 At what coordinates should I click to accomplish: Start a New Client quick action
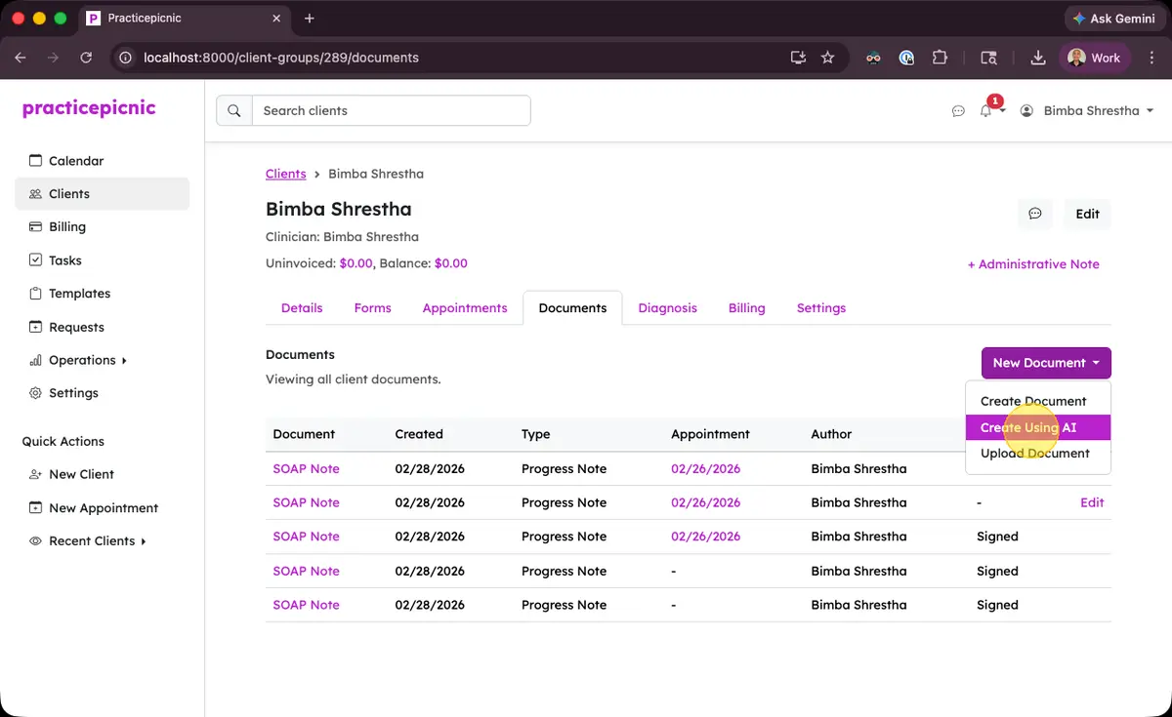81,474
